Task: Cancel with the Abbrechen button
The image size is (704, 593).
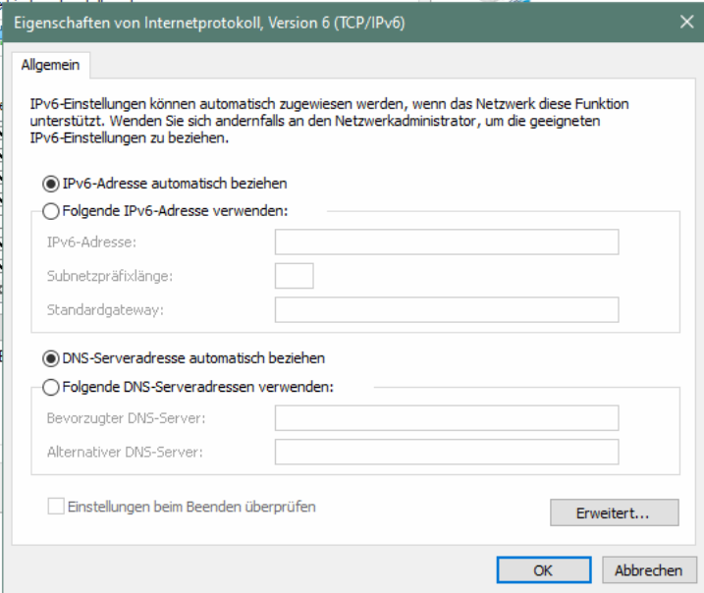Action: pyautogui.click(x=649, y=570)
